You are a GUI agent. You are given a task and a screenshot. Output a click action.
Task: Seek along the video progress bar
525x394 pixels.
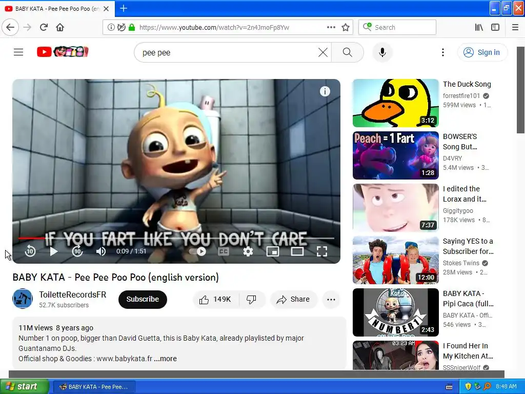pos(176,238)
